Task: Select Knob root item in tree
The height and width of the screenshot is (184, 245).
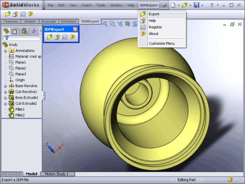Action: 13,45
